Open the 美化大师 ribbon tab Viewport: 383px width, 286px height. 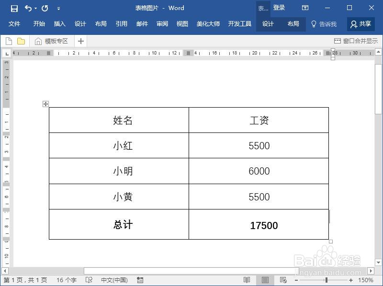click(x=208, y=24)
